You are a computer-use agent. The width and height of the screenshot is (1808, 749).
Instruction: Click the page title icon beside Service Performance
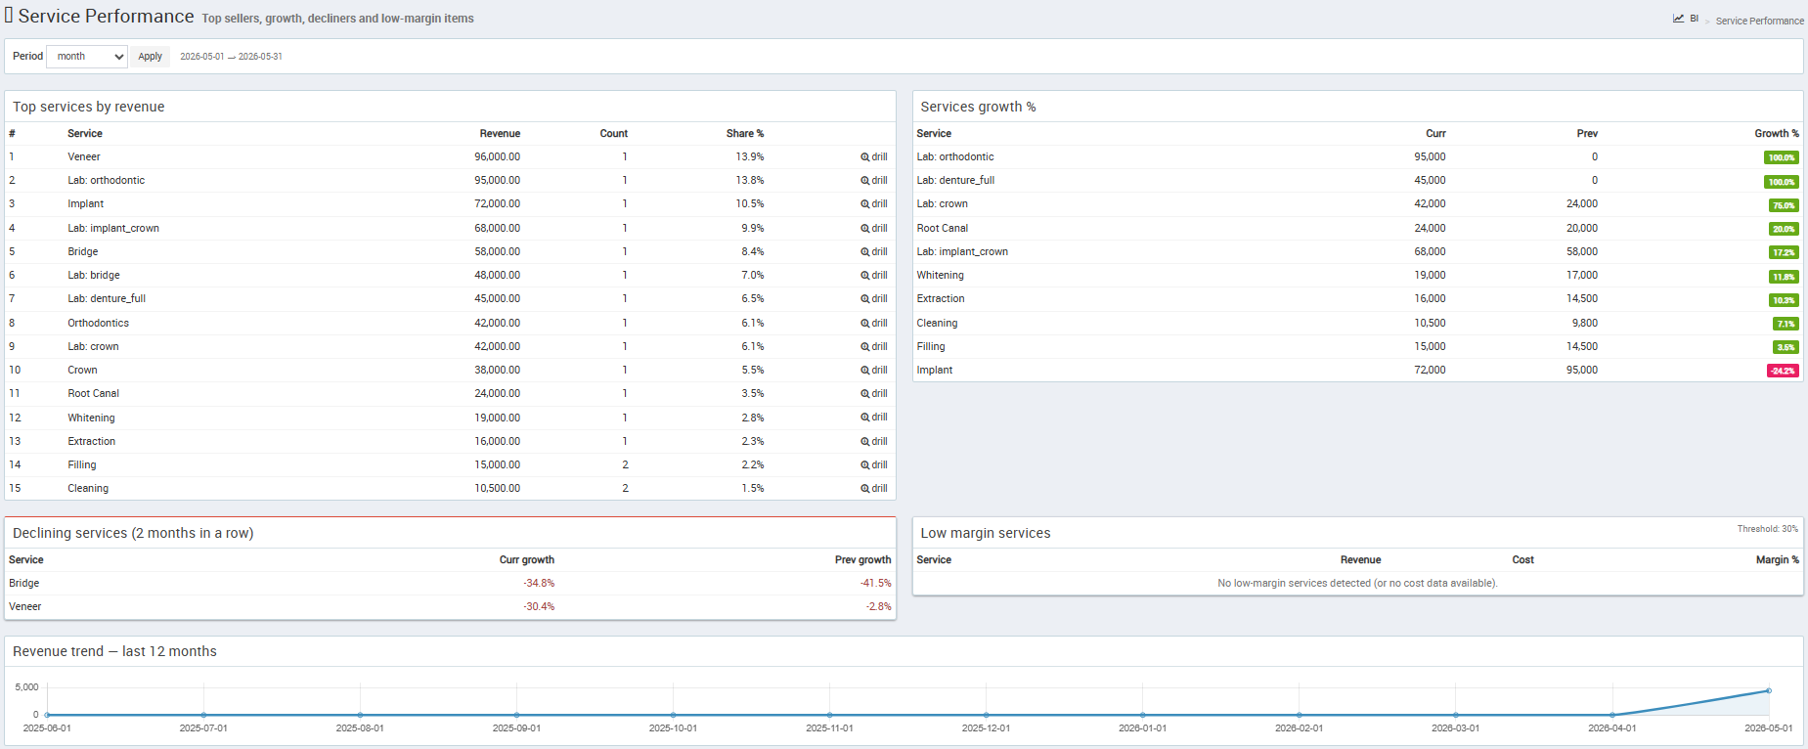coord(9,16)
